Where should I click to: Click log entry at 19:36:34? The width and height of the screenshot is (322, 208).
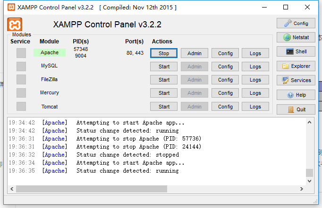click(x=96, y=163)
